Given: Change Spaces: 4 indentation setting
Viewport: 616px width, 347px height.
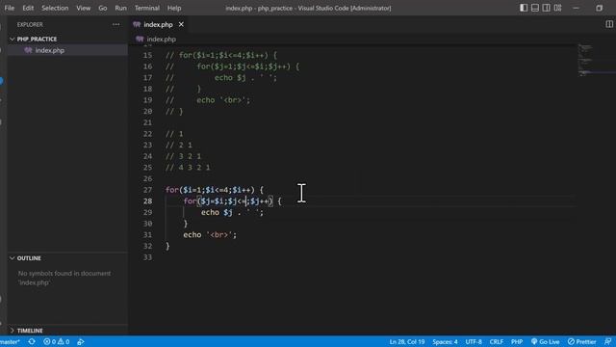Looking at the screenshot, I should 445,341.
